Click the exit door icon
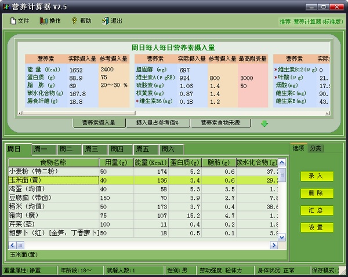This screenshot has width=348, height=277. pyautogui.click(x=106, y=21)
